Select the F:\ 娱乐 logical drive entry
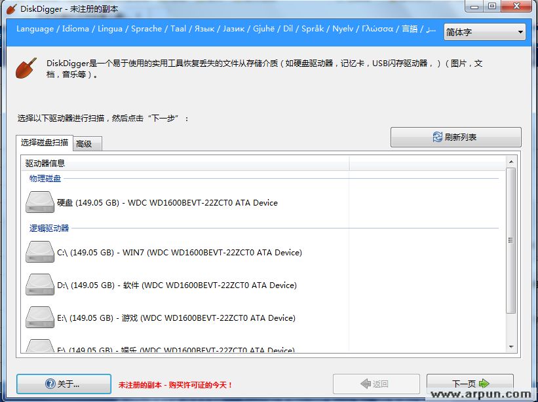The width and height of the screenshot is (538, 402). pos(176,350)
